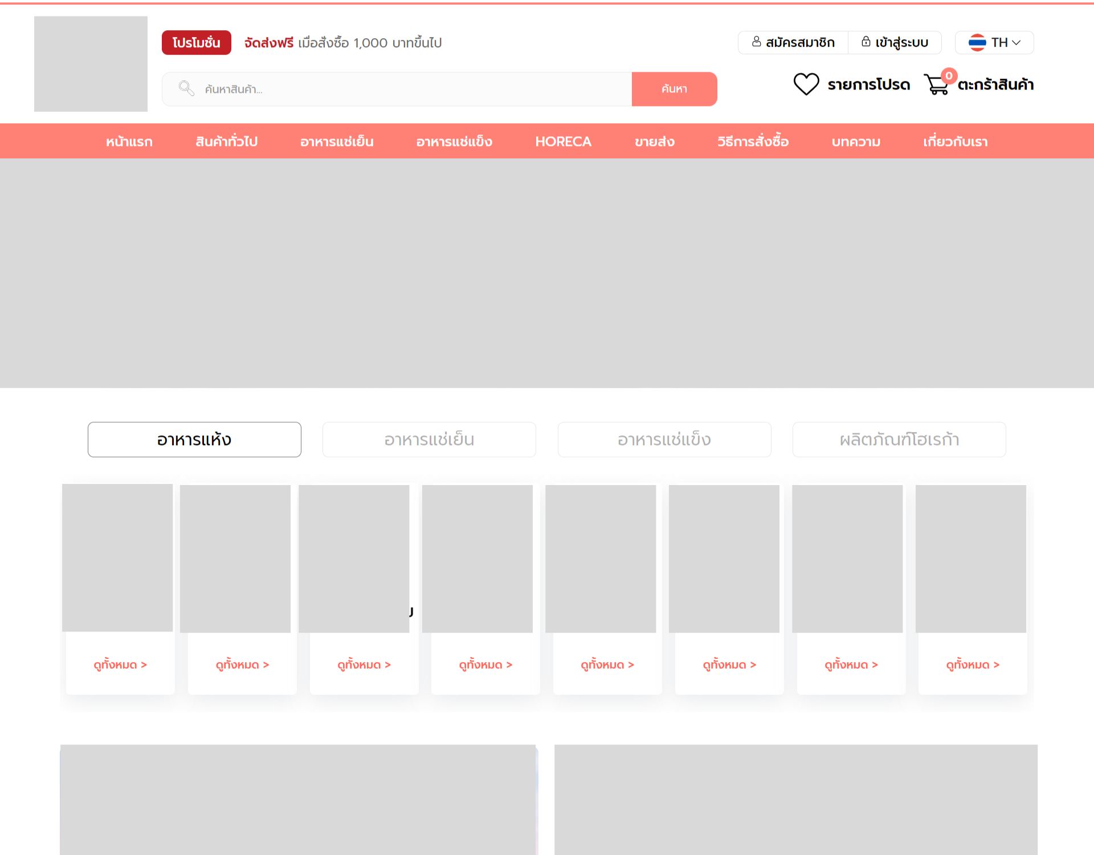Expand the TH language dropdown
This screenshot has height=855, width=1094.
point(994,43)
